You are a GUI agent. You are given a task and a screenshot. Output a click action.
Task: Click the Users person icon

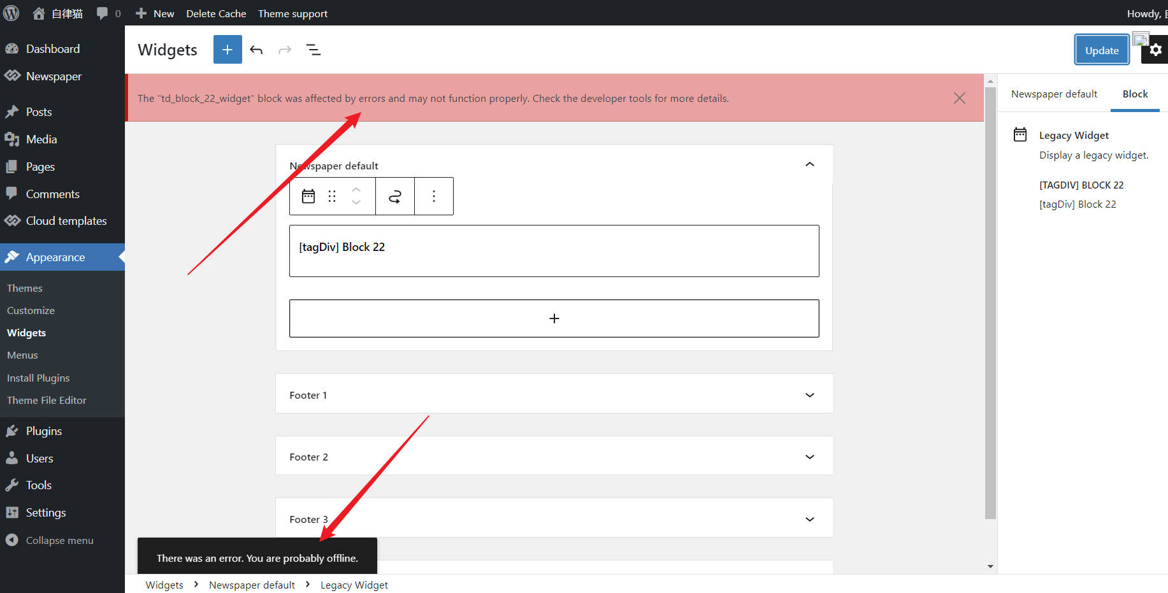pos(12,459)
